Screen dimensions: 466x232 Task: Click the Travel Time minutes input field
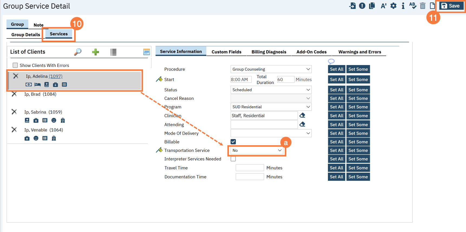coord(250,168)
